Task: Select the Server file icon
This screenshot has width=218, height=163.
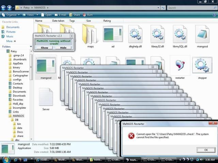Action: click(x=46, y=96)
